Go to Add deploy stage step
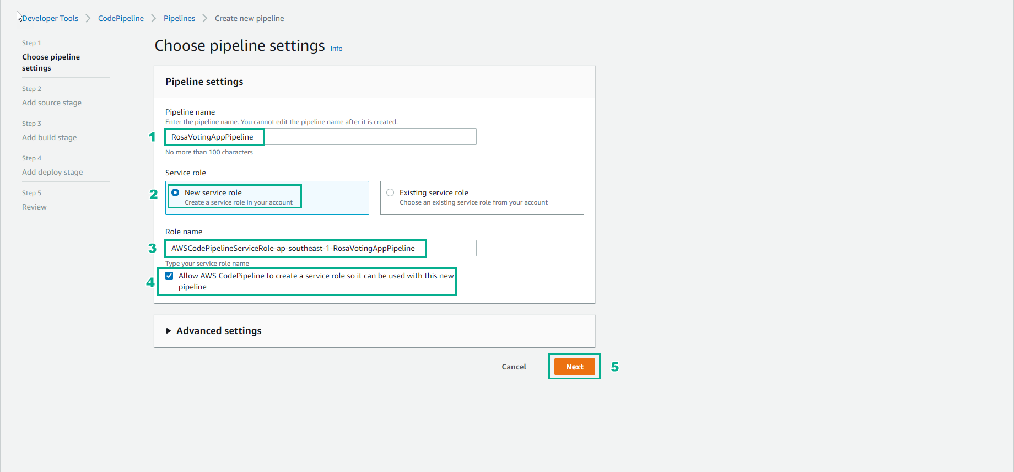1014x472 pixels. click(x=52, y=172)
